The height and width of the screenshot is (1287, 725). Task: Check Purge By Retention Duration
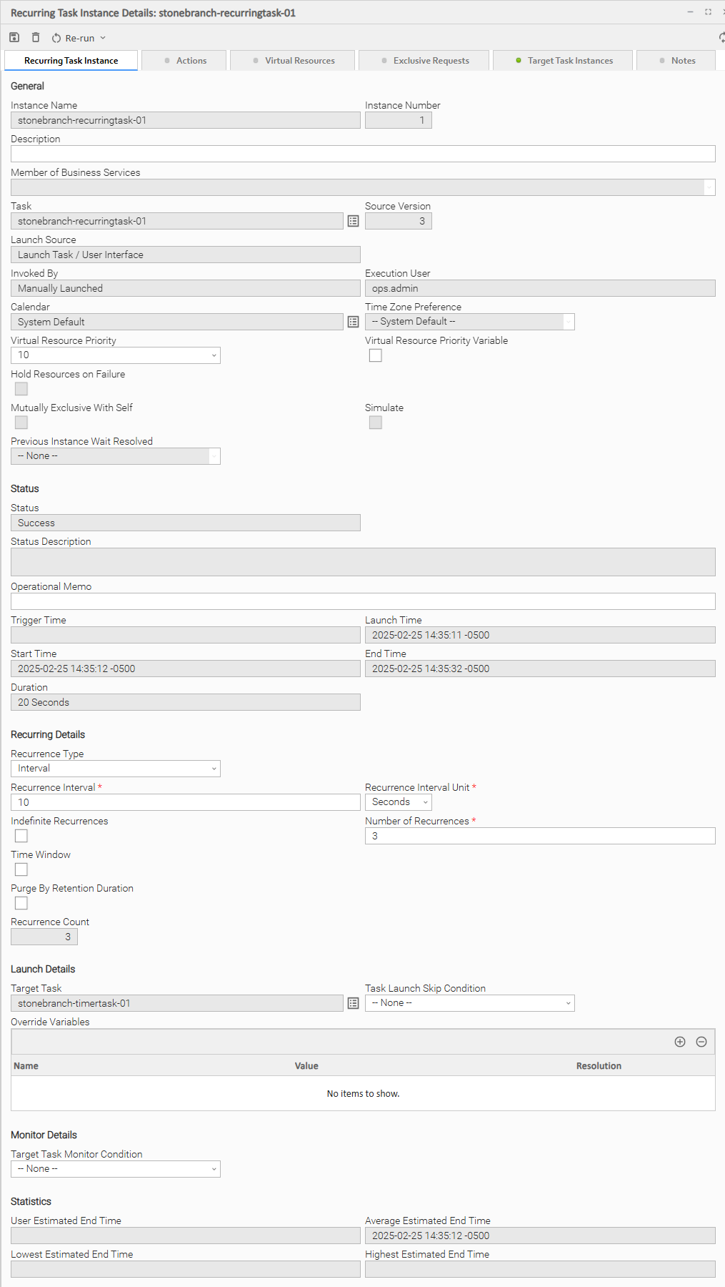21,903
